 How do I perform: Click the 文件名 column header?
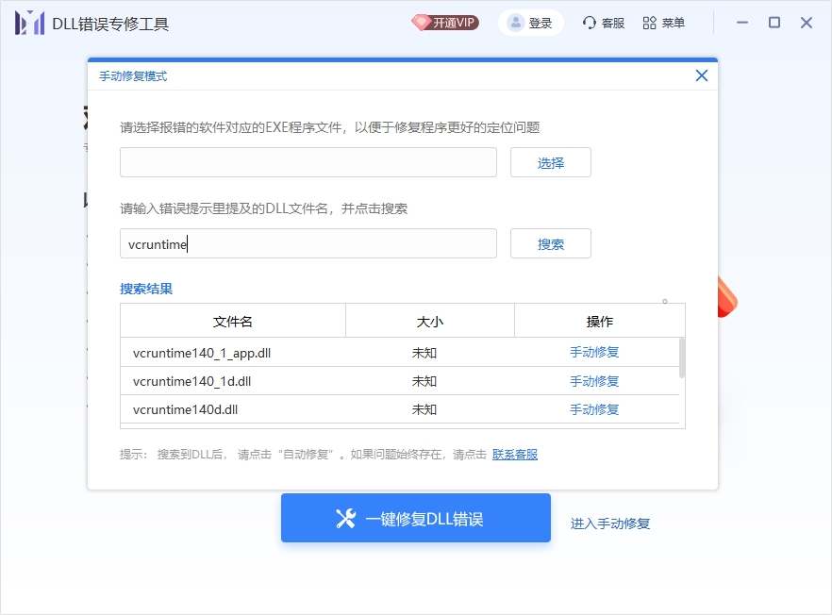pyautogui.click(x=233, y=322)
